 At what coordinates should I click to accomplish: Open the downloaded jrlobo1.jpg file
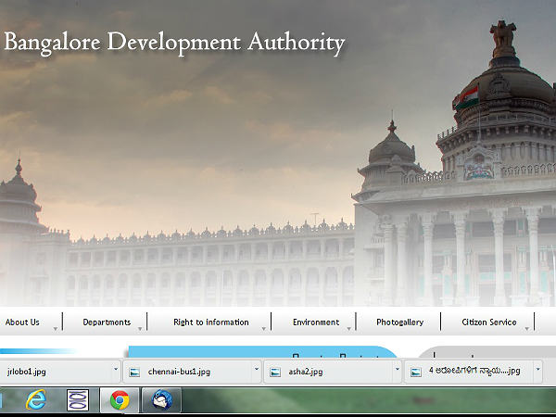coord(26,372)
